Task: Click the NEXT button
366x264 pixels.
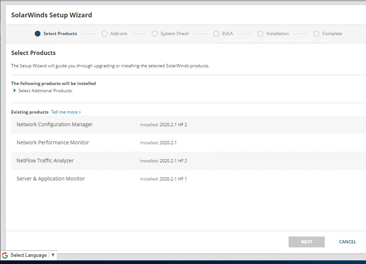Action: pos(306,242)
